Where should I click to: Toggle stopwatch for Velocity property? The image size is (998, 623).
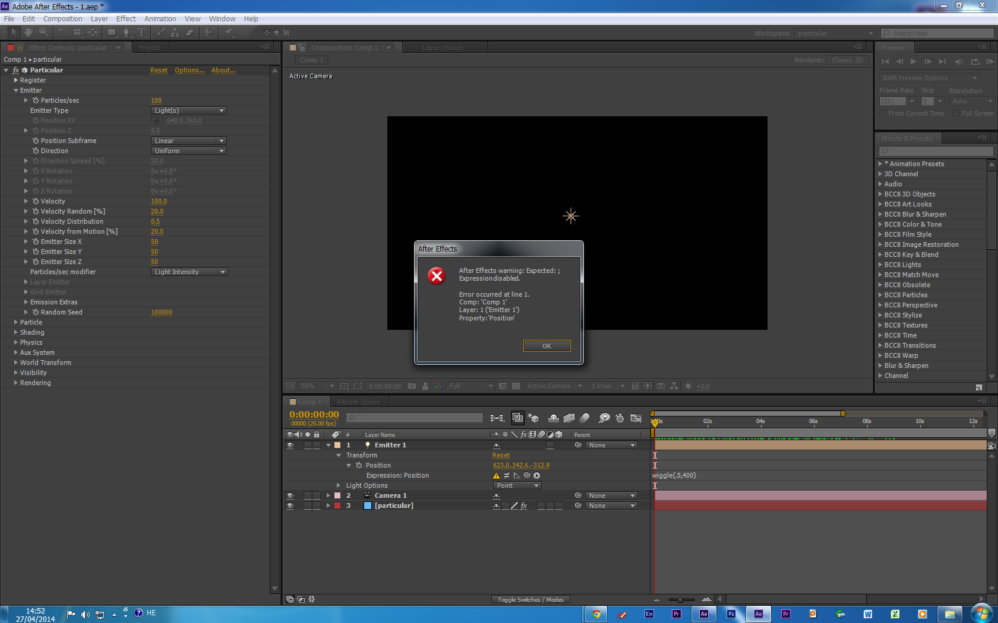36,201
